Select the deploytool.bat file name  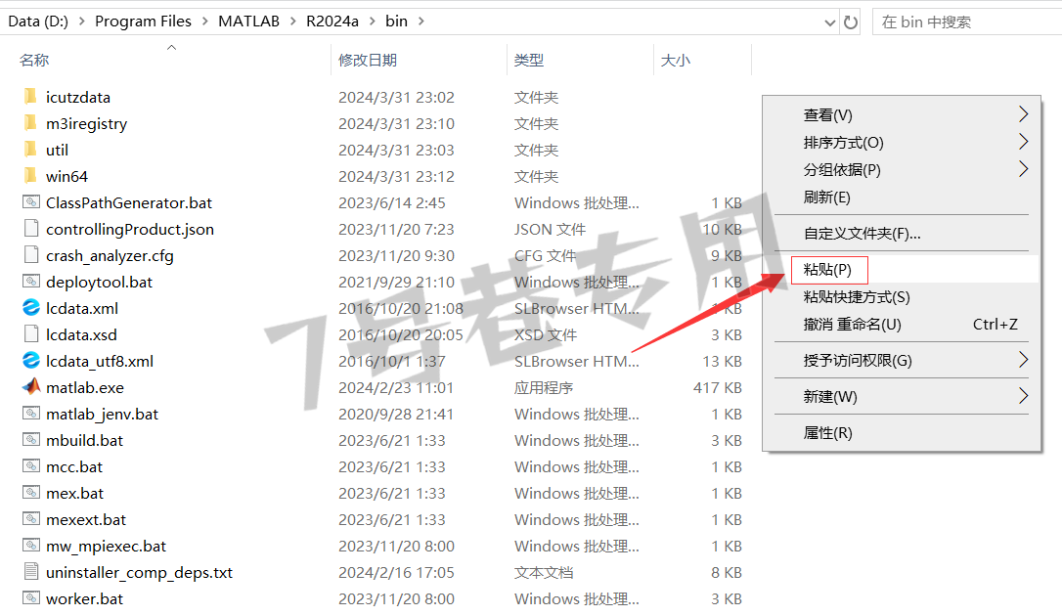coord(99,283)
